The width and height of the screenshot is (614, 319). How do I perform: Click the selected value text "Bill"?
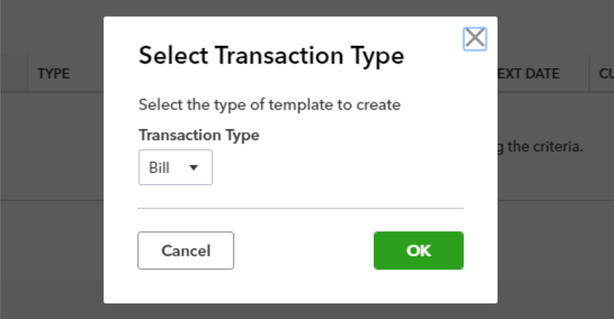(160, 167)
